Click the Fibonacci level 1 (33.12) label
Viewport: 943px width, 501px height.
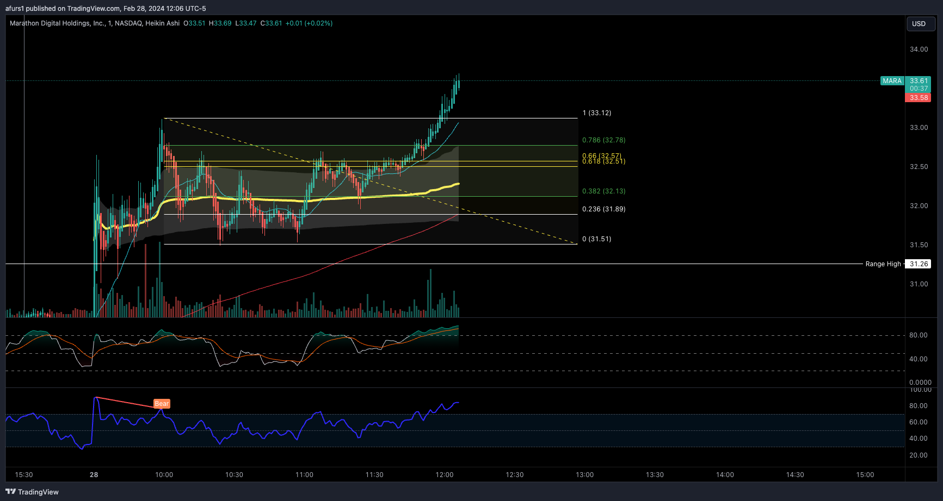coord(597,113)
